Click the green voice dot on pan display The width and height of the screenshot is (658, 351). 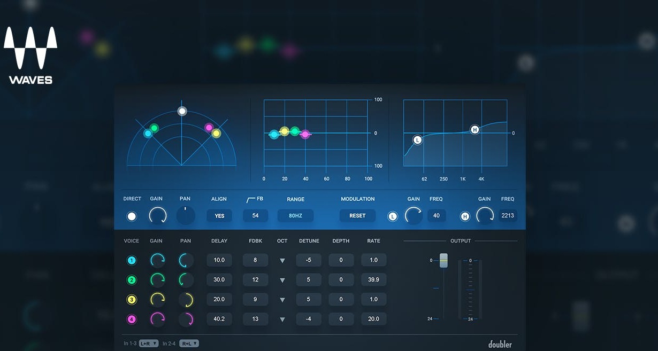pyautogui.click(x=154, y=128)
